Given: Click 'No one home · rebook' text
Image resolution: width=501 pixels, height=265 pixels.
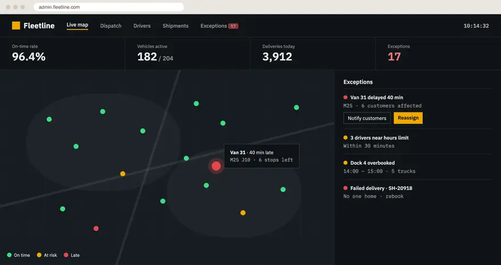Looking at the screenshot, I should click(373, 196).
